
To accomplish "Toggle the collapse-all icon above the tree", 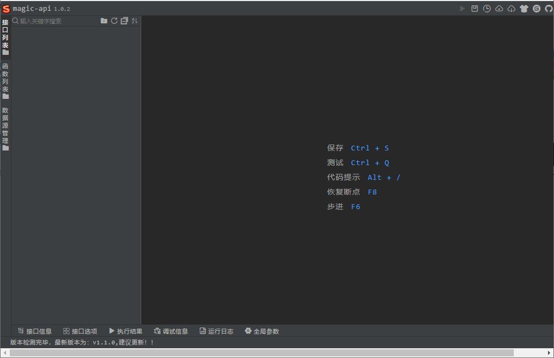I will [x=124, y=21].
